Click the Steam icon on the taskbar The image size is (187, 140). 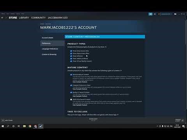point(41,126)
